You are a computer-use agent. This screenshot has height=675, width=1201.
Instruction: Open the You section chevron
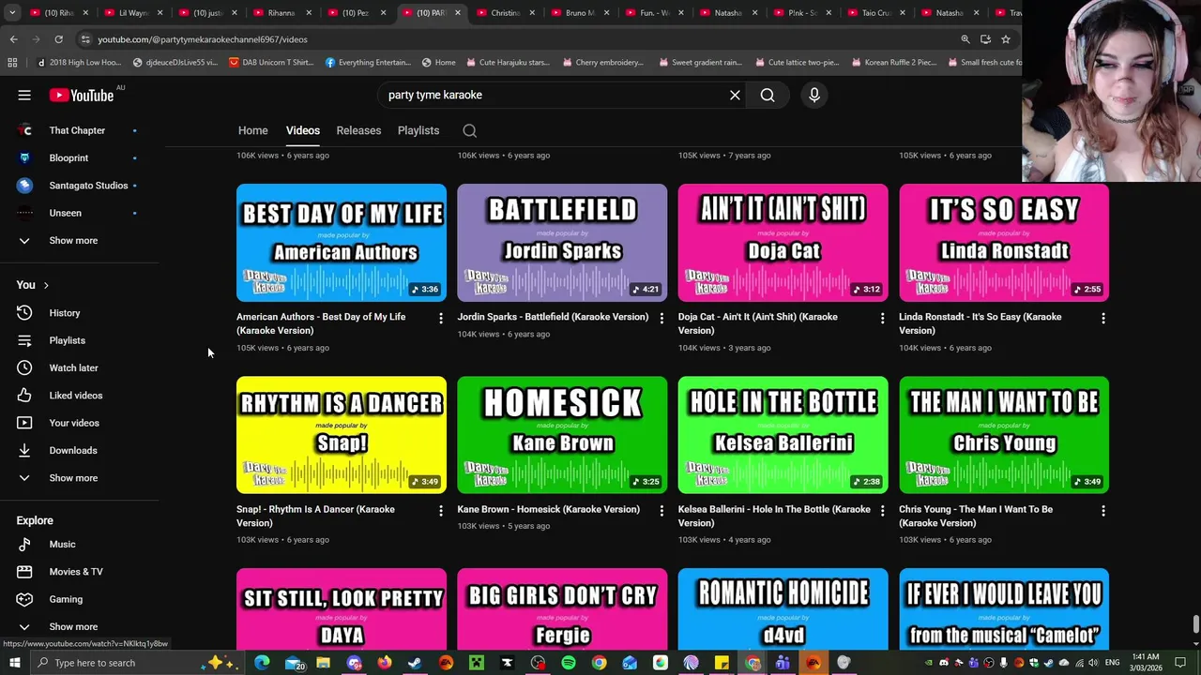(x=46, y=285)
